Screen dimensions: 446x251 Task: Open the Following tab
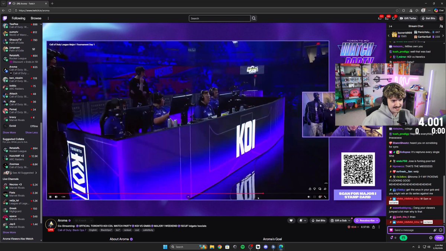[x=19, y=18]
